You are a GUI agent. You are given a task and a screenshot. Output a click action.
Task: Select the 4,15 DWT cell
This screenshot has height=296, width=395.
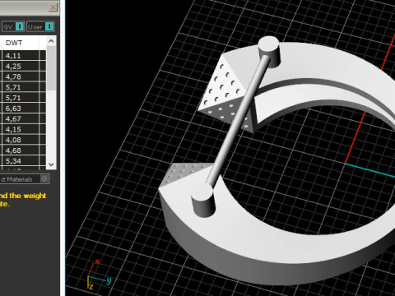tap(20, 129)
